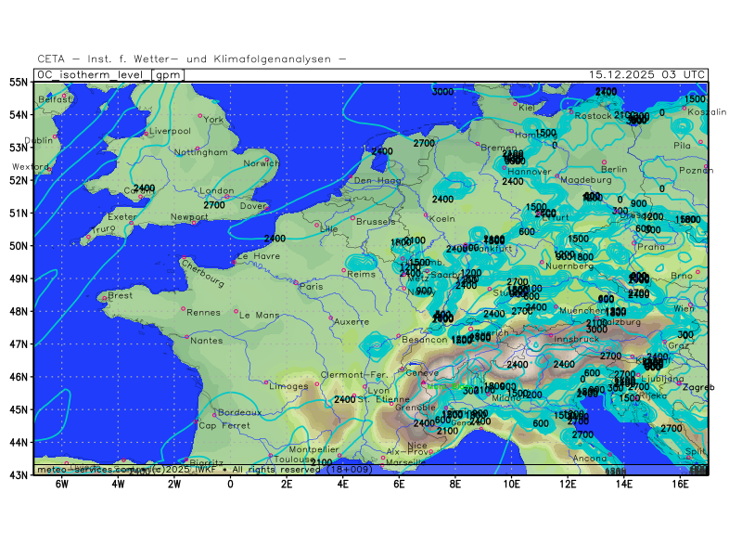
Task: Click the Paris city marker
Action: click(x=296, y=282)
